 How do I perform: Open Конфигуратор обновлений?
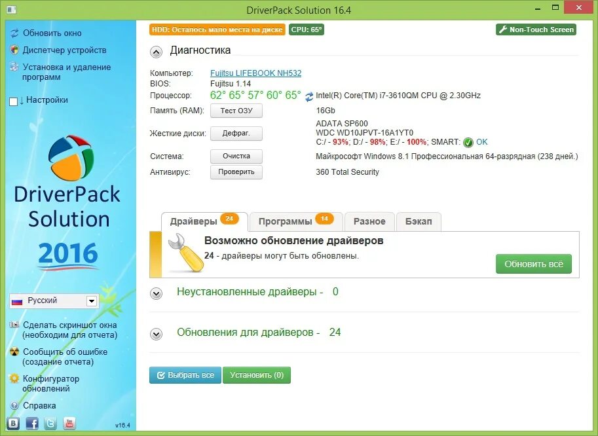pyautogui.click(x=50, y=384)
